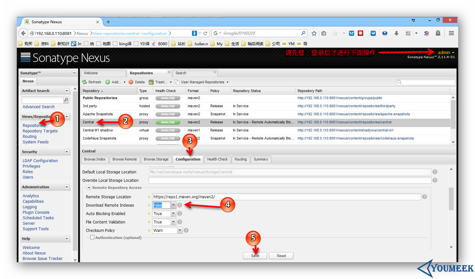Collapse the Security panel in sidebar
Image resolution: width=475 pixels, height=279 pixels.
(x=67, y=152)
